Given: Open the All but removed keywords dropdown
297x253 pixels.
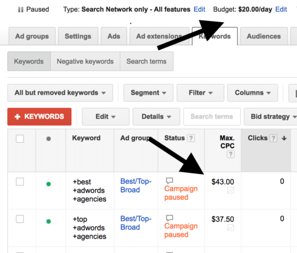Looking at the screenshot, I should [60, 93].
